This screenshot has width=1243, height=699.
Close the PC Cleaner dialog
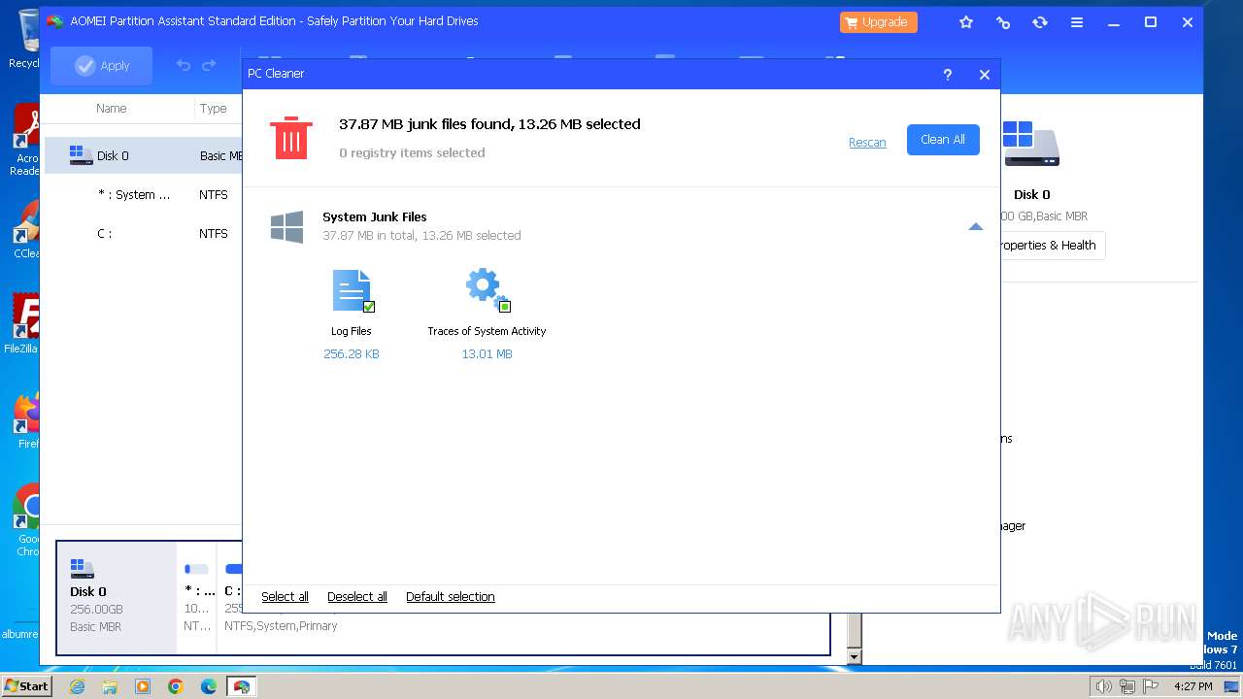[x=985, y=75]
